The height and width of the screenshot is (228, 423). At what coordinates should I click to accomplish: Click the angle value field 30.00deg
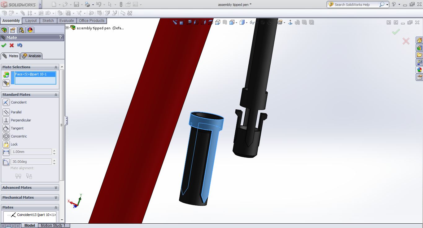point(31,162)
